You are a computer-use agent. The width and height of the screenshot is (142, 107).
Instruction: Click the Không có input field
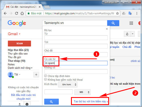pyautogui.click(x=76, y=72)
